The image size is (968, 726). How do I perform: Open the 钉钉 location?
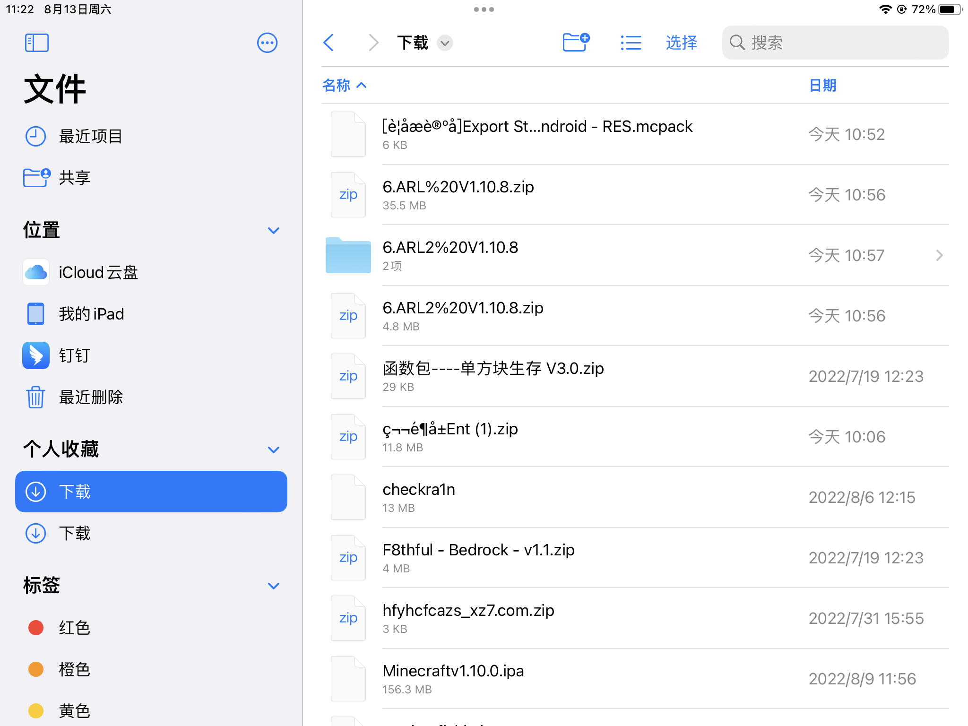click(151, 355)
